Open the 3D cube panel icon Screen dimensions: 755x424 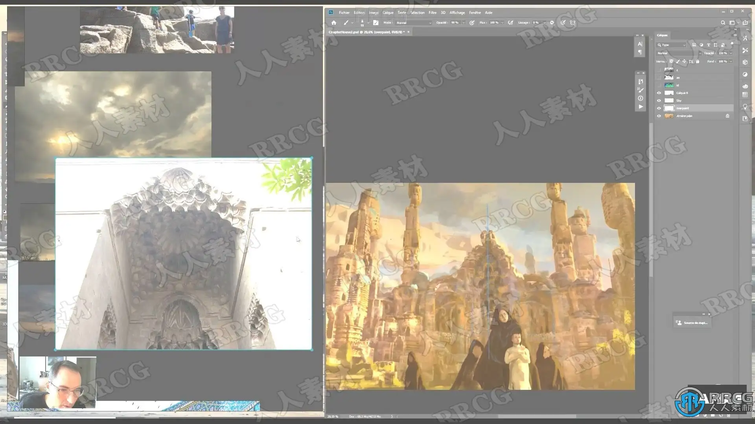pos(745,62)
